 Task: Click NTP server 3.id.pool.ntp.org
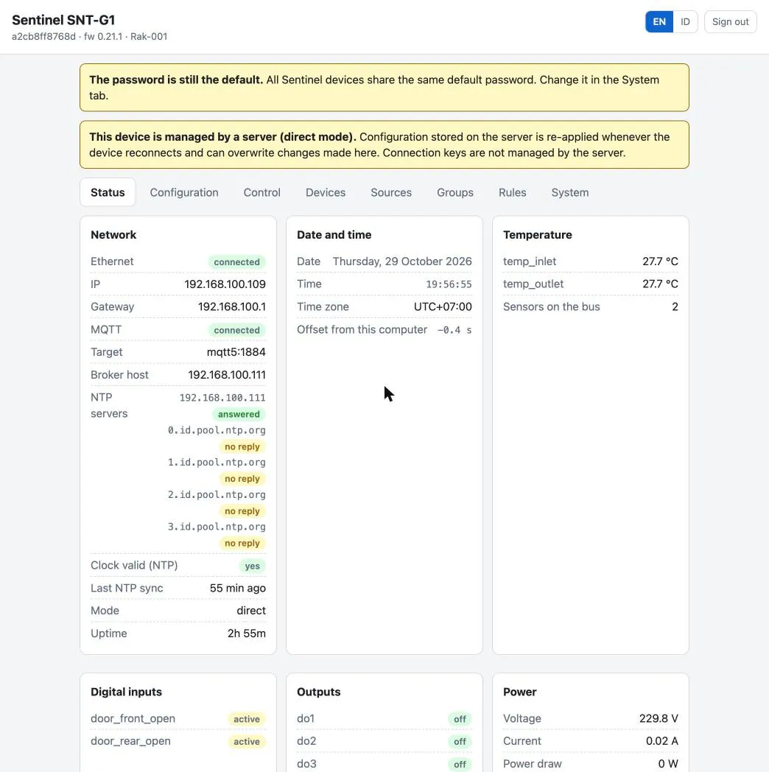pos(217,526)
